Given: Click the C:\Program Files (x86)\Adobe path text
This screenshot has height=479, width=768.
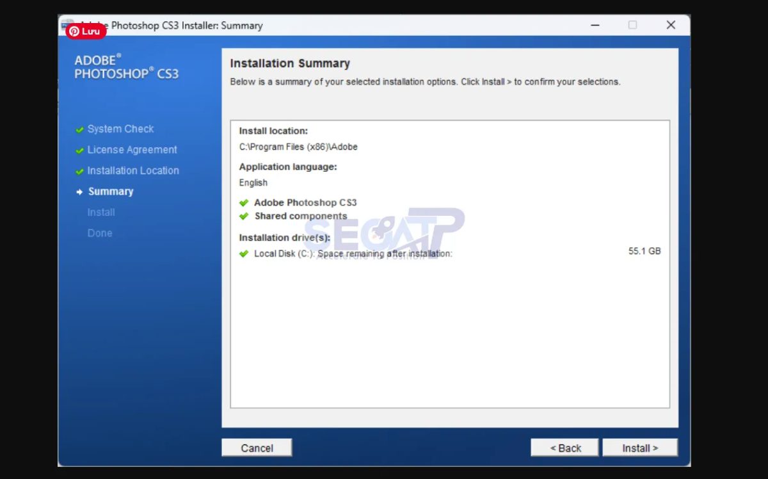Looking at the screenshot, I should (298, 147).
